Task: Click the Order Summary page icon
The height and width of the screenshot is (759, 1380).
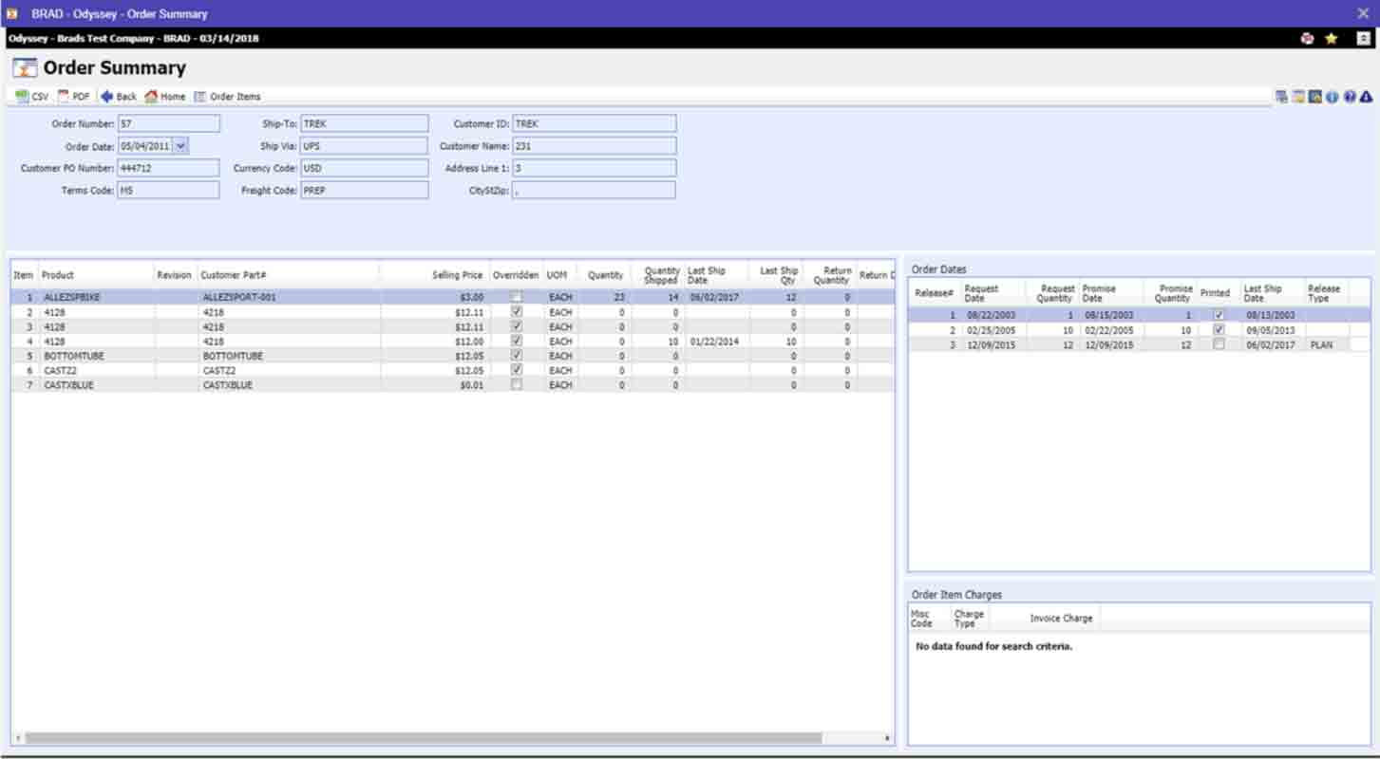Action: tap(23, 67)
